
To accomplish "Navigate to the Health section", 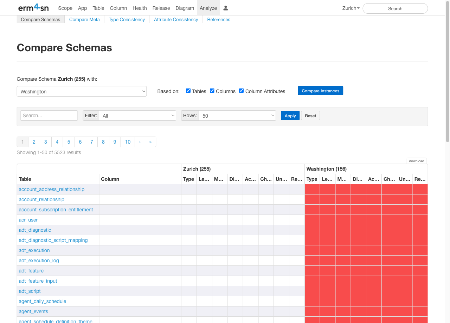I will pos(140,8).
